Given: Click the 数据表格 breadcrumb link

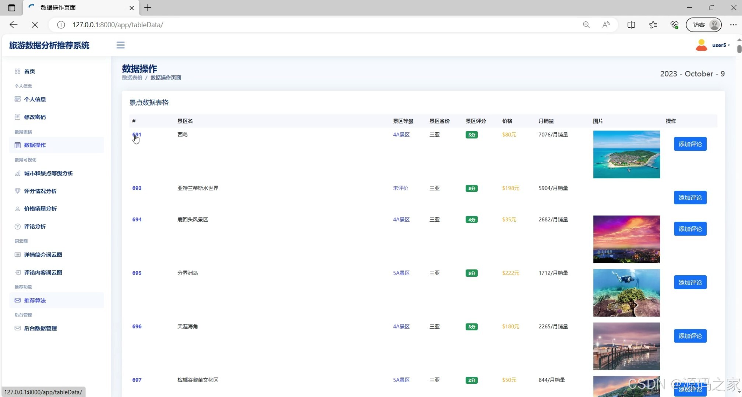Looking at the screenshot, I should coord(132,78).
